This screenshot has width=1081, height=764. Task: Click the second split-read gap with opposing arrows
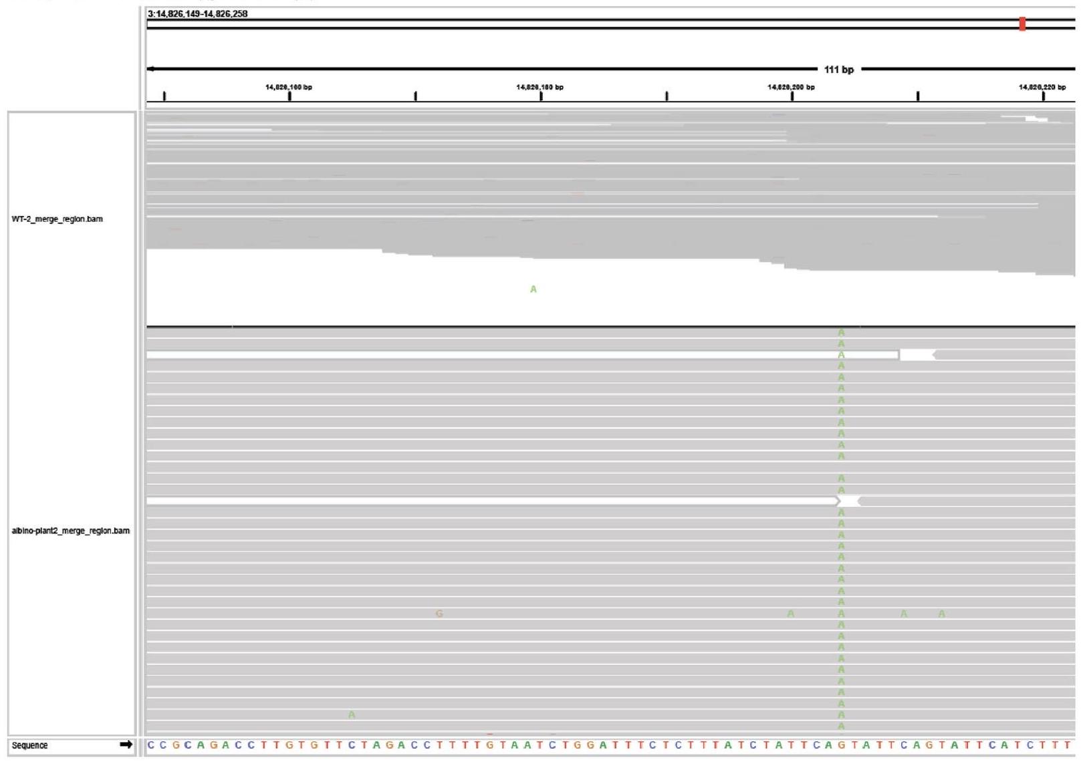coord(848,501)
